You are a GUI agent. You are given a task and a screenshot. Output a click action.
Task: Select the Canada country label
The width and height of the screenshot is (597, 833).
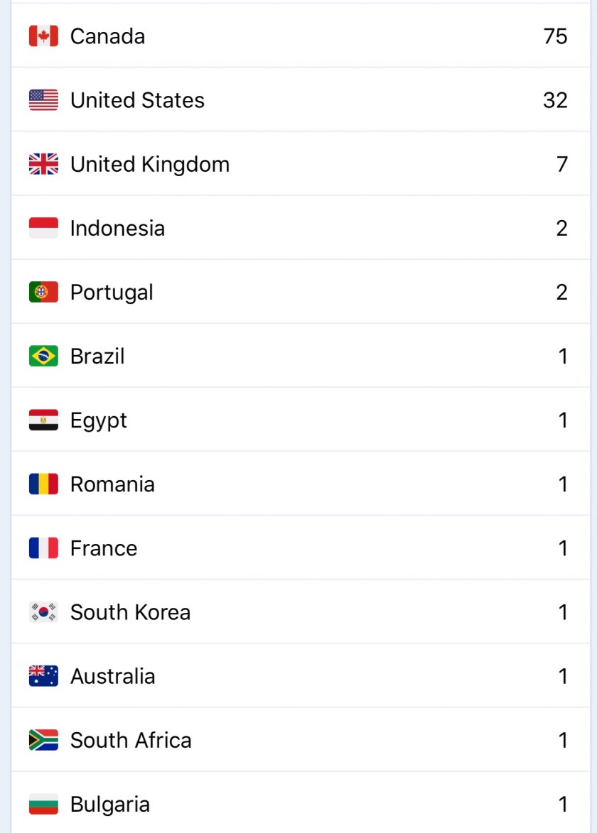[x=107, y=36]
